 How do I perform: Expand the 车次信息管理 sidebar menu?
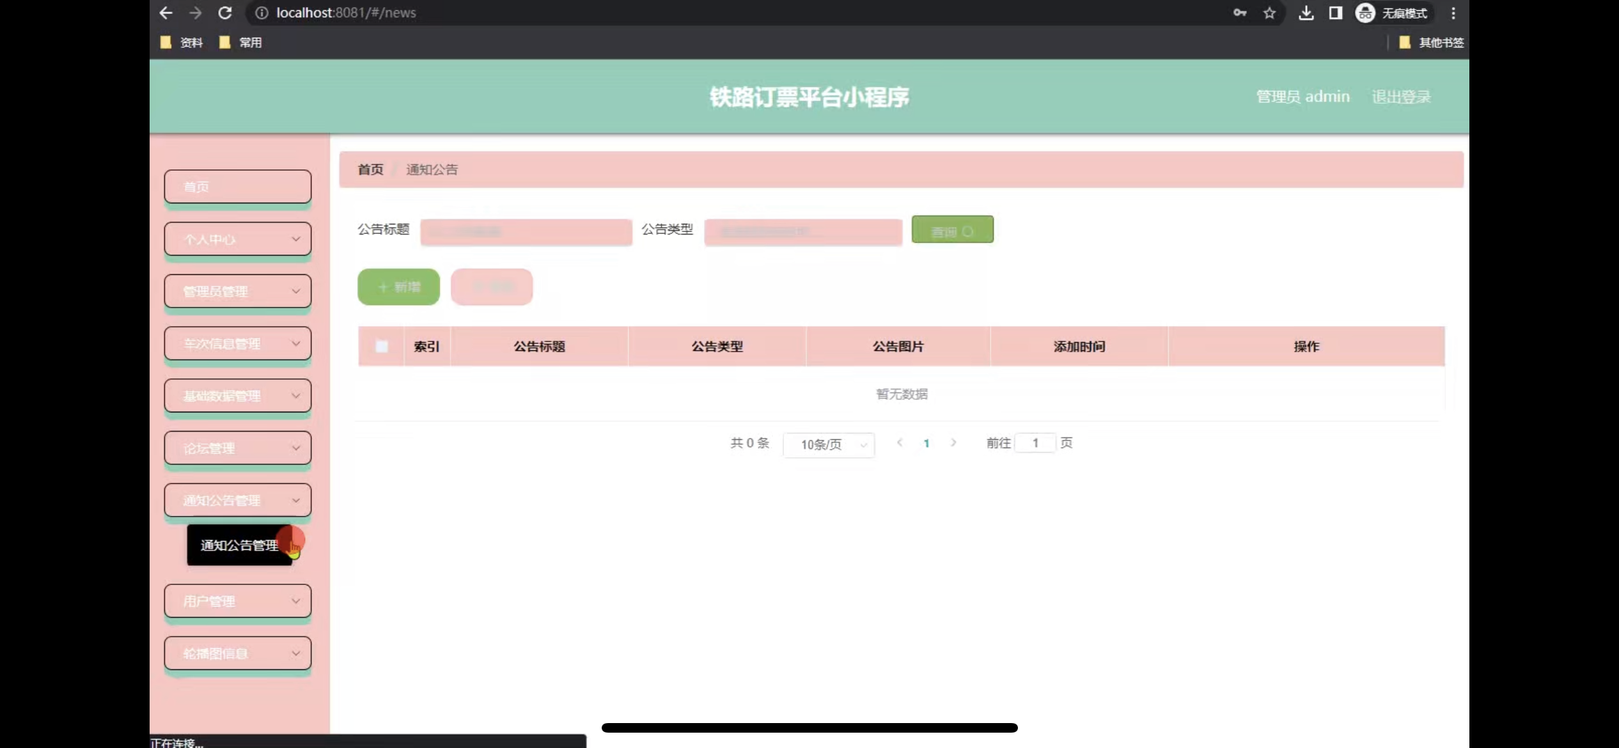237,344
